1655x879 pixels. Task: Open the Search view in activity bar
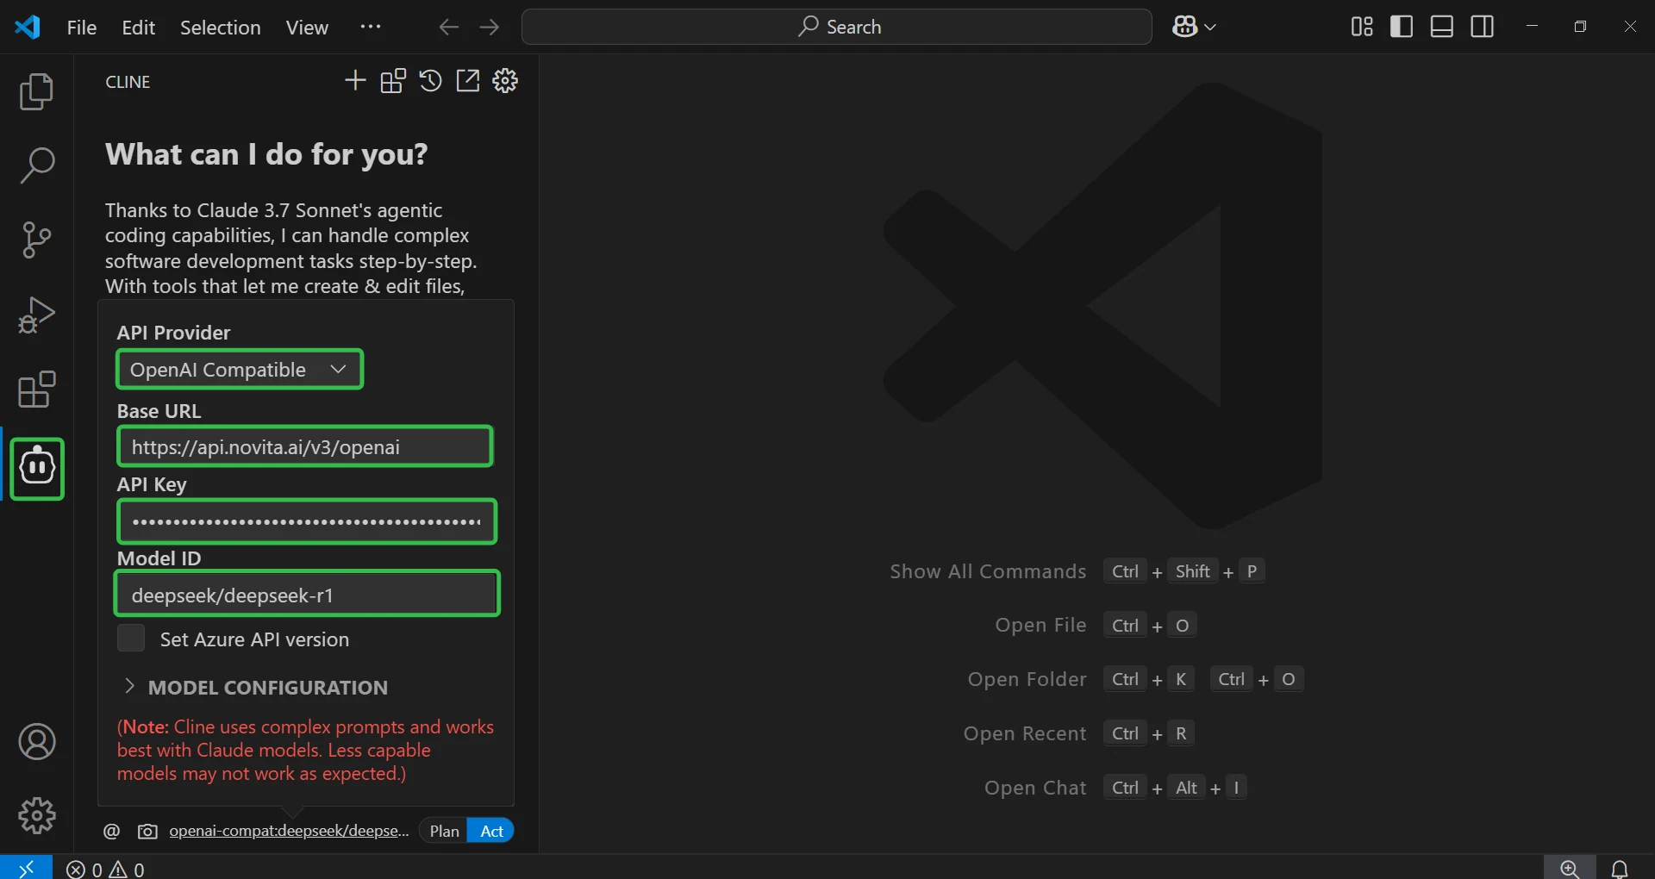tap(36, 165)
